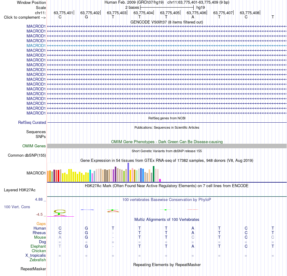The image size is (287, 276).
Task: Click base 'G' in the Rhesus alignment row
Action: pyautogui.click(x=86, y=233)
